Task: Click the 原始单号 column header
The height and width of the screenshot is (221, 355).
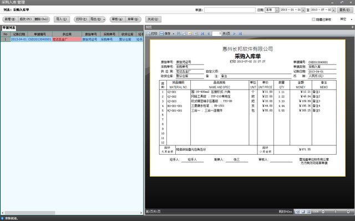Action: pos(91,34)
